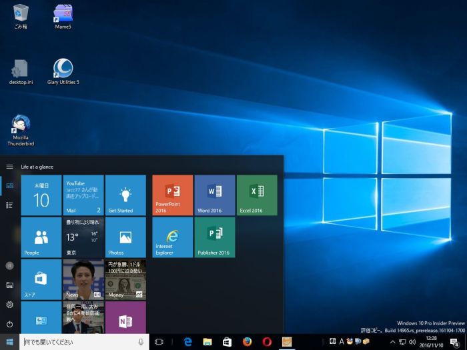This screenshot has width=467, height=350.
Task: Open the People tile
Action: (x=41, y=237)
